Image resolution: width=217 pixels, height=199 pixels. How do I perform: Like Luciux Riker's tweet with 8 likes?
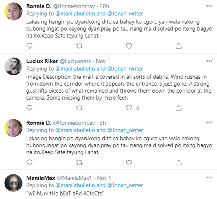point(129,108)
